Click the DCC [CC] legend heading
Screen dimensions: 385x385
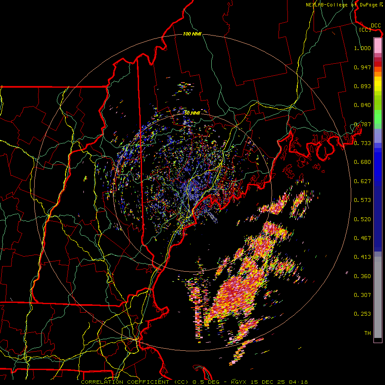coord(370,27)
